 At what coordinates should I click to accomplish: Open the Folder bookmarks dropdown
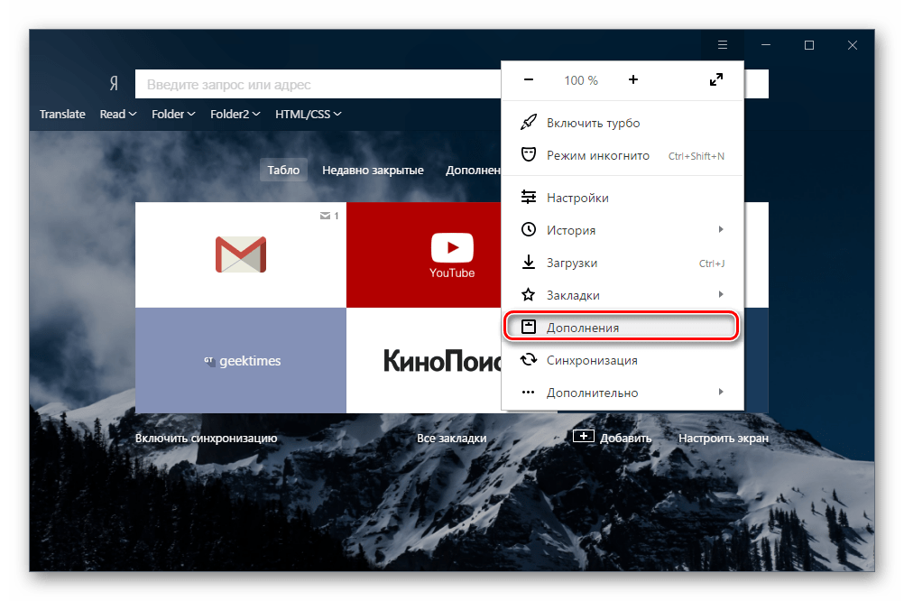tap(173, 115)
